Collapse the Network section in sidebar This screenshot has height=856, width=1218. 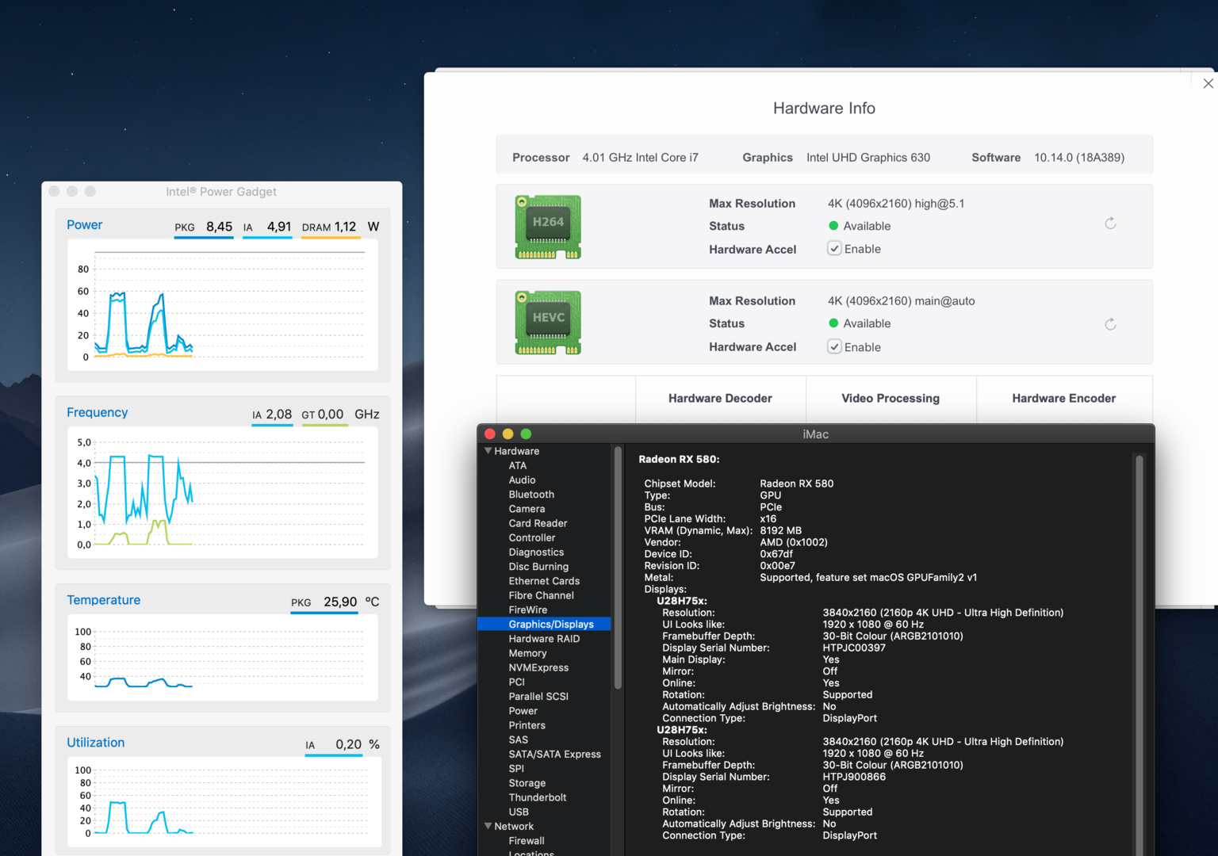[x=488, y=826]
